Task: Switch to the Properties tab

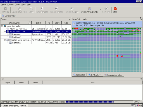Action: pos(79,75)
